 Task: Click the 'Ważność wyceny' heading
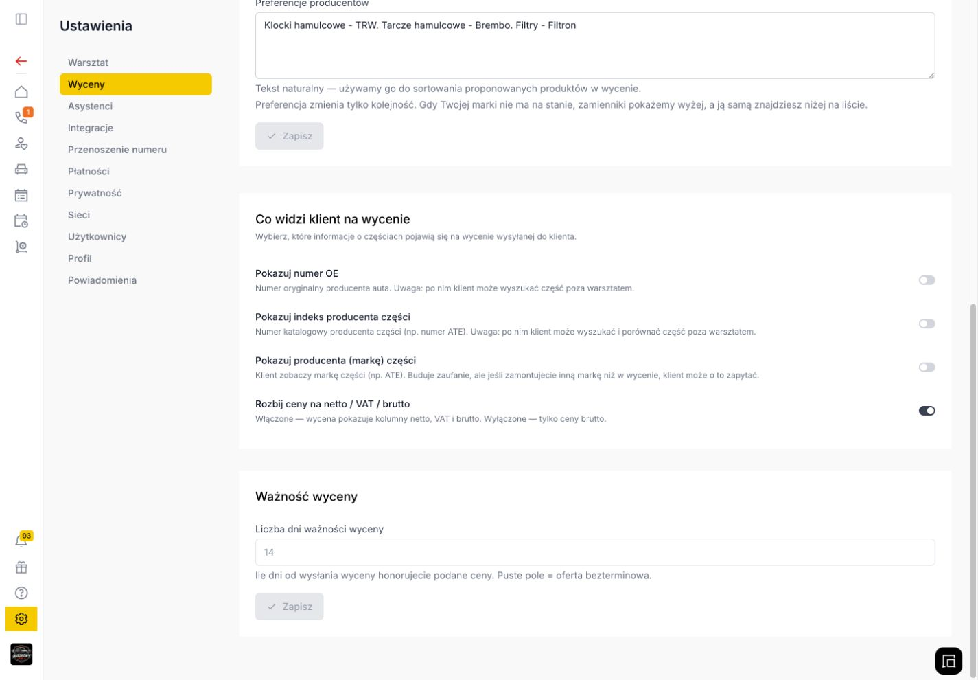coord(306,497)
